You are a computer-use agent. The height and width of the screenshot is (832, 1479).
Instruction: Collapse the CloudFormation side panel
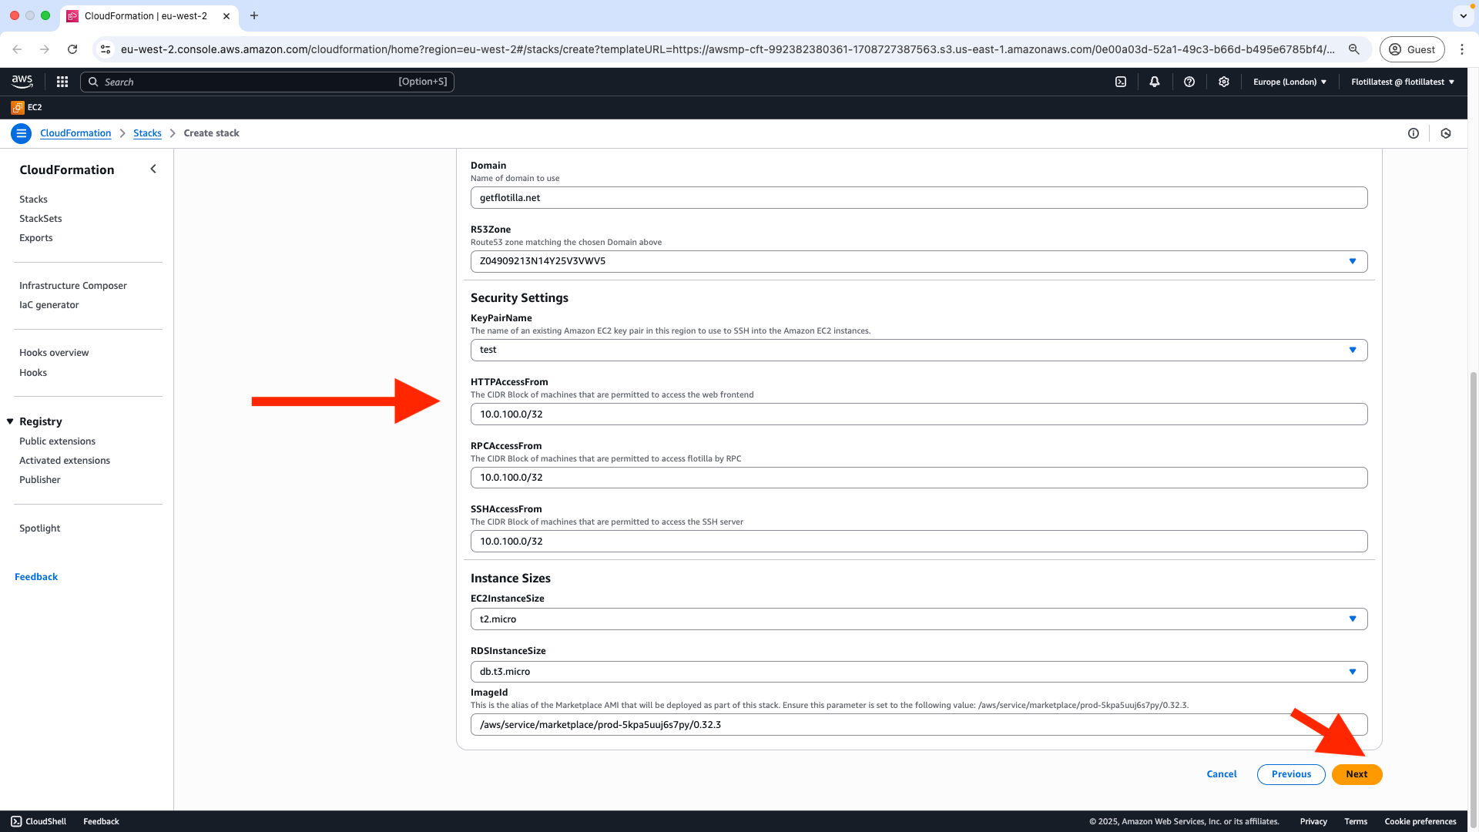pyautogui.click(x=153, y=169)
